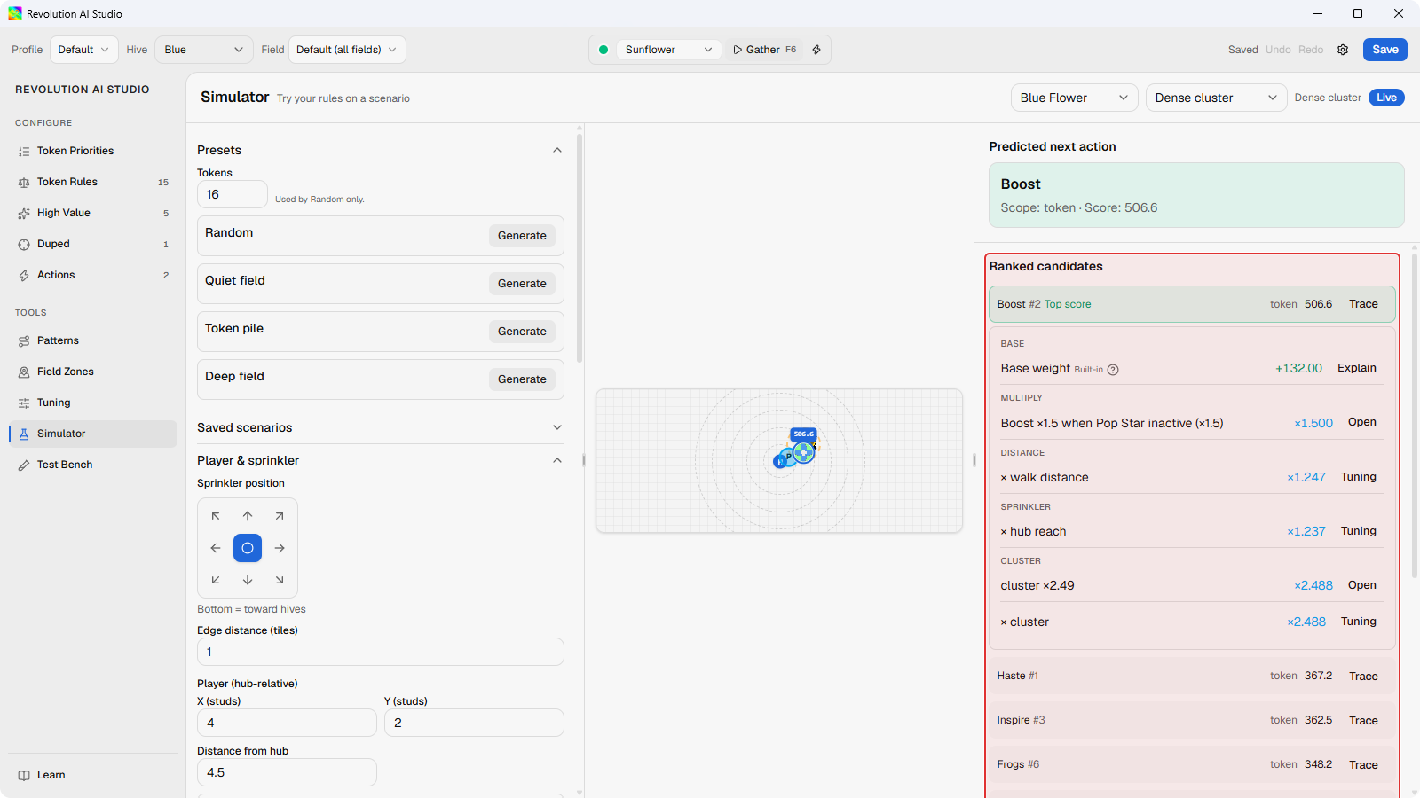Click the Learn book icon

point(24,776)
